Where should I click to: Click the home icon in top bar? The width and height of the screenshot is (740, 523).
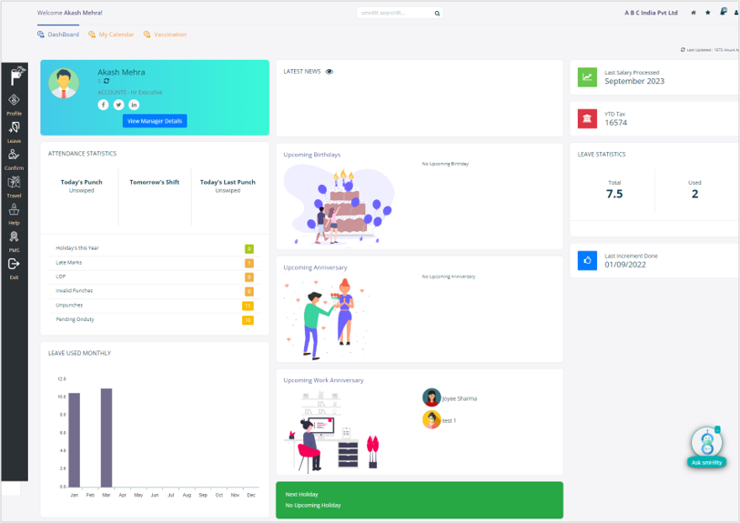point(694,13)
